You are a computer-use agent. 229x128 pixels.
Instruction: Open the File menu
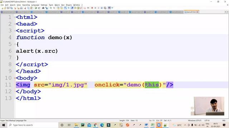[2, 5]
